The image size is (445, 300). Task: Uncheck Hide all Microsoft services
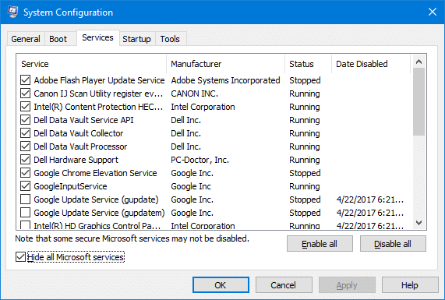[x=20, y=257]
